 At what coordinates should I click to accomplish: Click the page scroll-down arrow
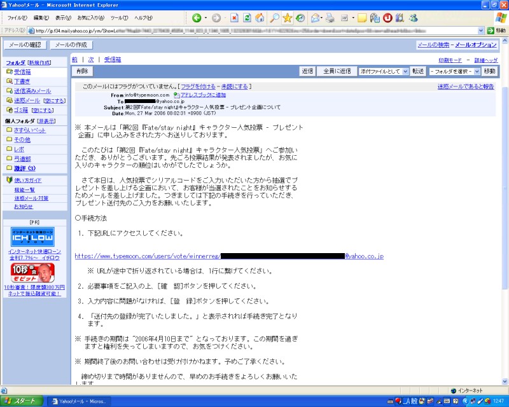[505, 382]
